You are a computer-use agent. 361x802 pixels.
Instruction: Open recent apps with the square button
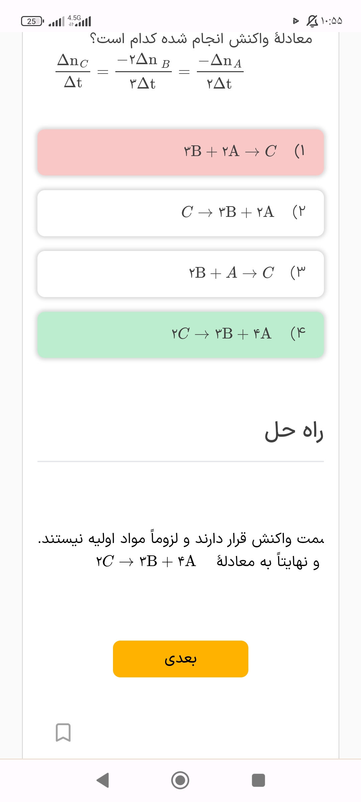(x=258, y=780)
